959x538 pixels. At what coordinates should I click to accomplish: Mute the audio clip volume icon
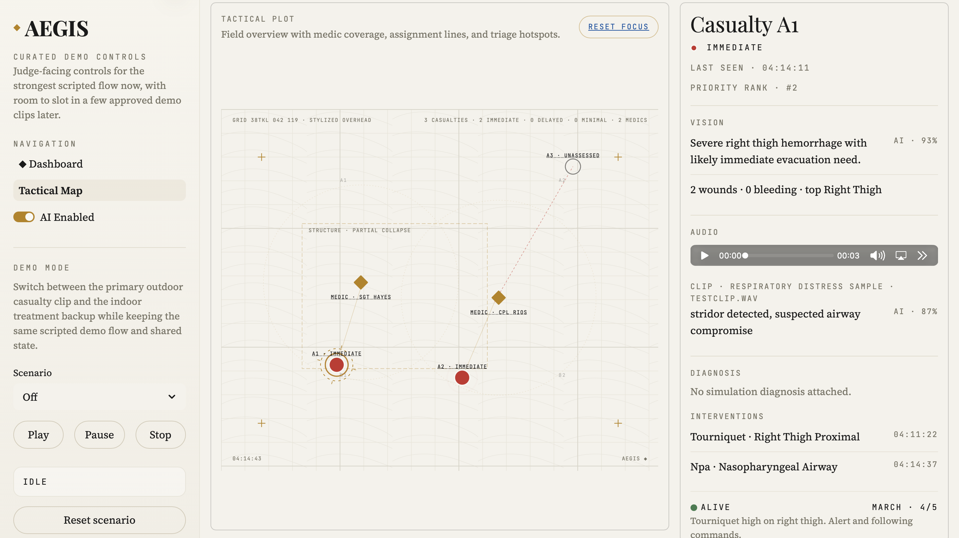click(877, 256)
